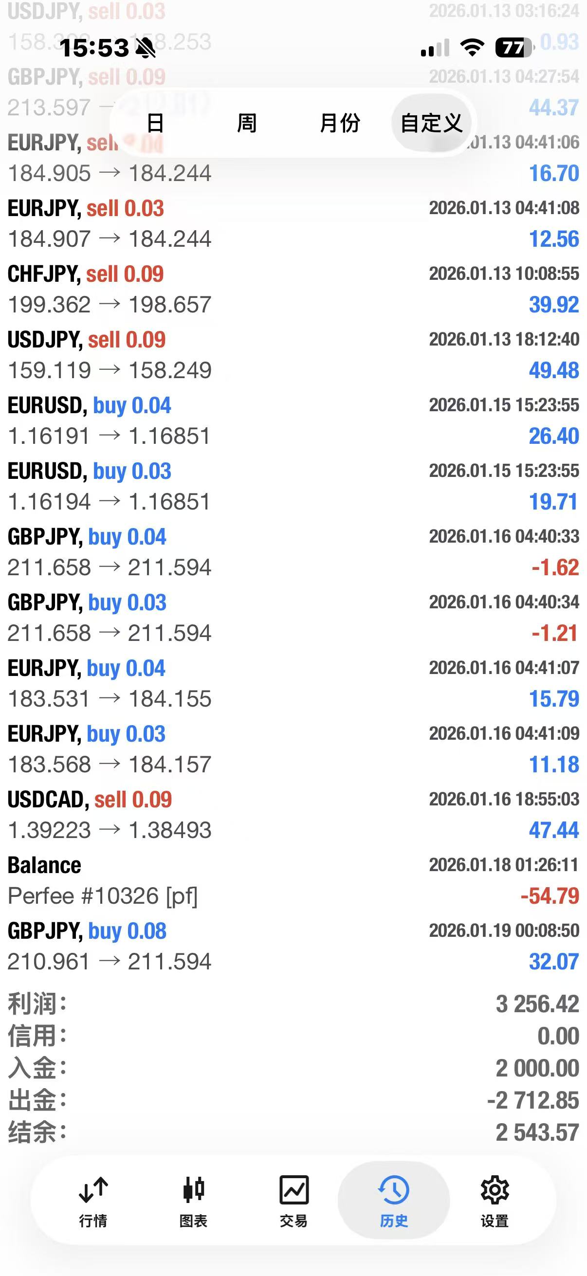The width and height of the screenshot is (587, 1276).
Task: Tap the battery indicator in status bar
Action: pyautogui.click(x=513, y=48)
